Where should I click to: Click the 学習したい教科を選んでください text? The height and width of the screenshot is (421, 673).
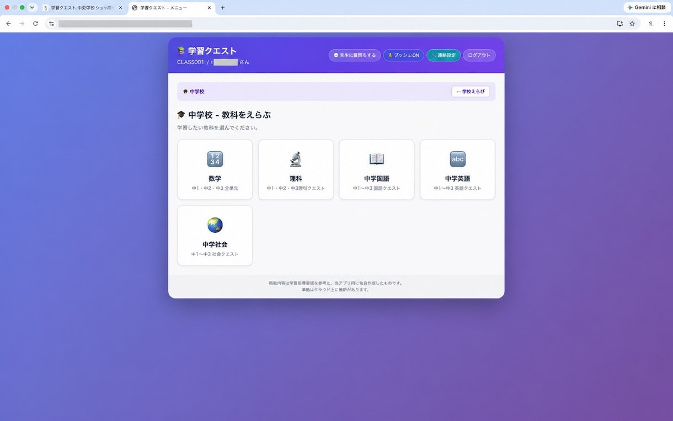point(218,128)
